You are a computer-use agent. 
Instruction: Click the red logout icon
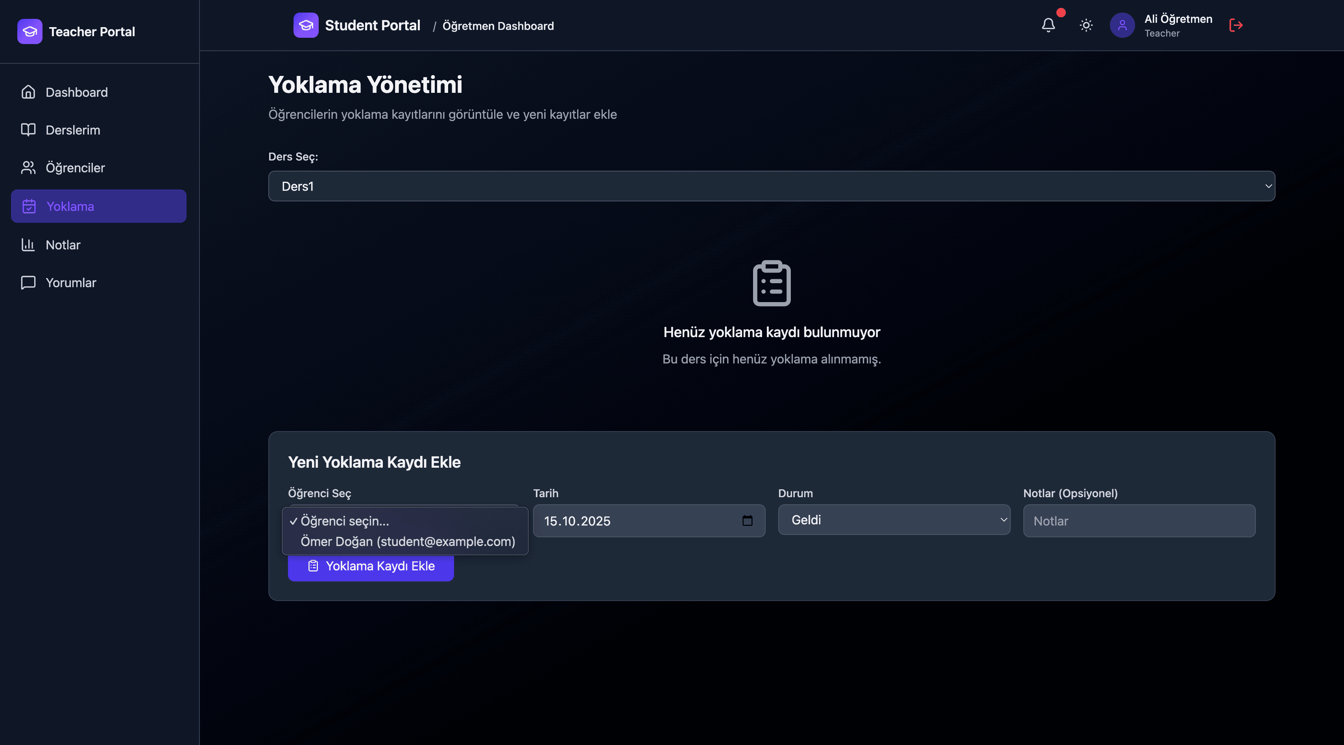tap(1235, 25)
